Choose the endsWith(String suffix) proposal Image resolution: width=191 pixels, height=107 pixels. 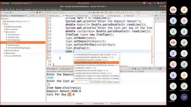(x=96, y=60)
